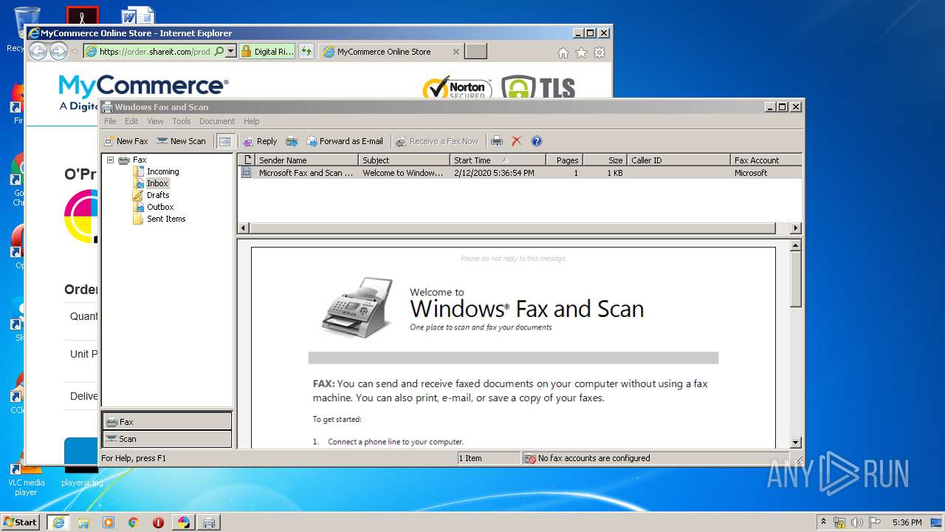This screenshot has height=532, width=945.
Task: Click Forward as E-mail
Action: tap(345, 141)
